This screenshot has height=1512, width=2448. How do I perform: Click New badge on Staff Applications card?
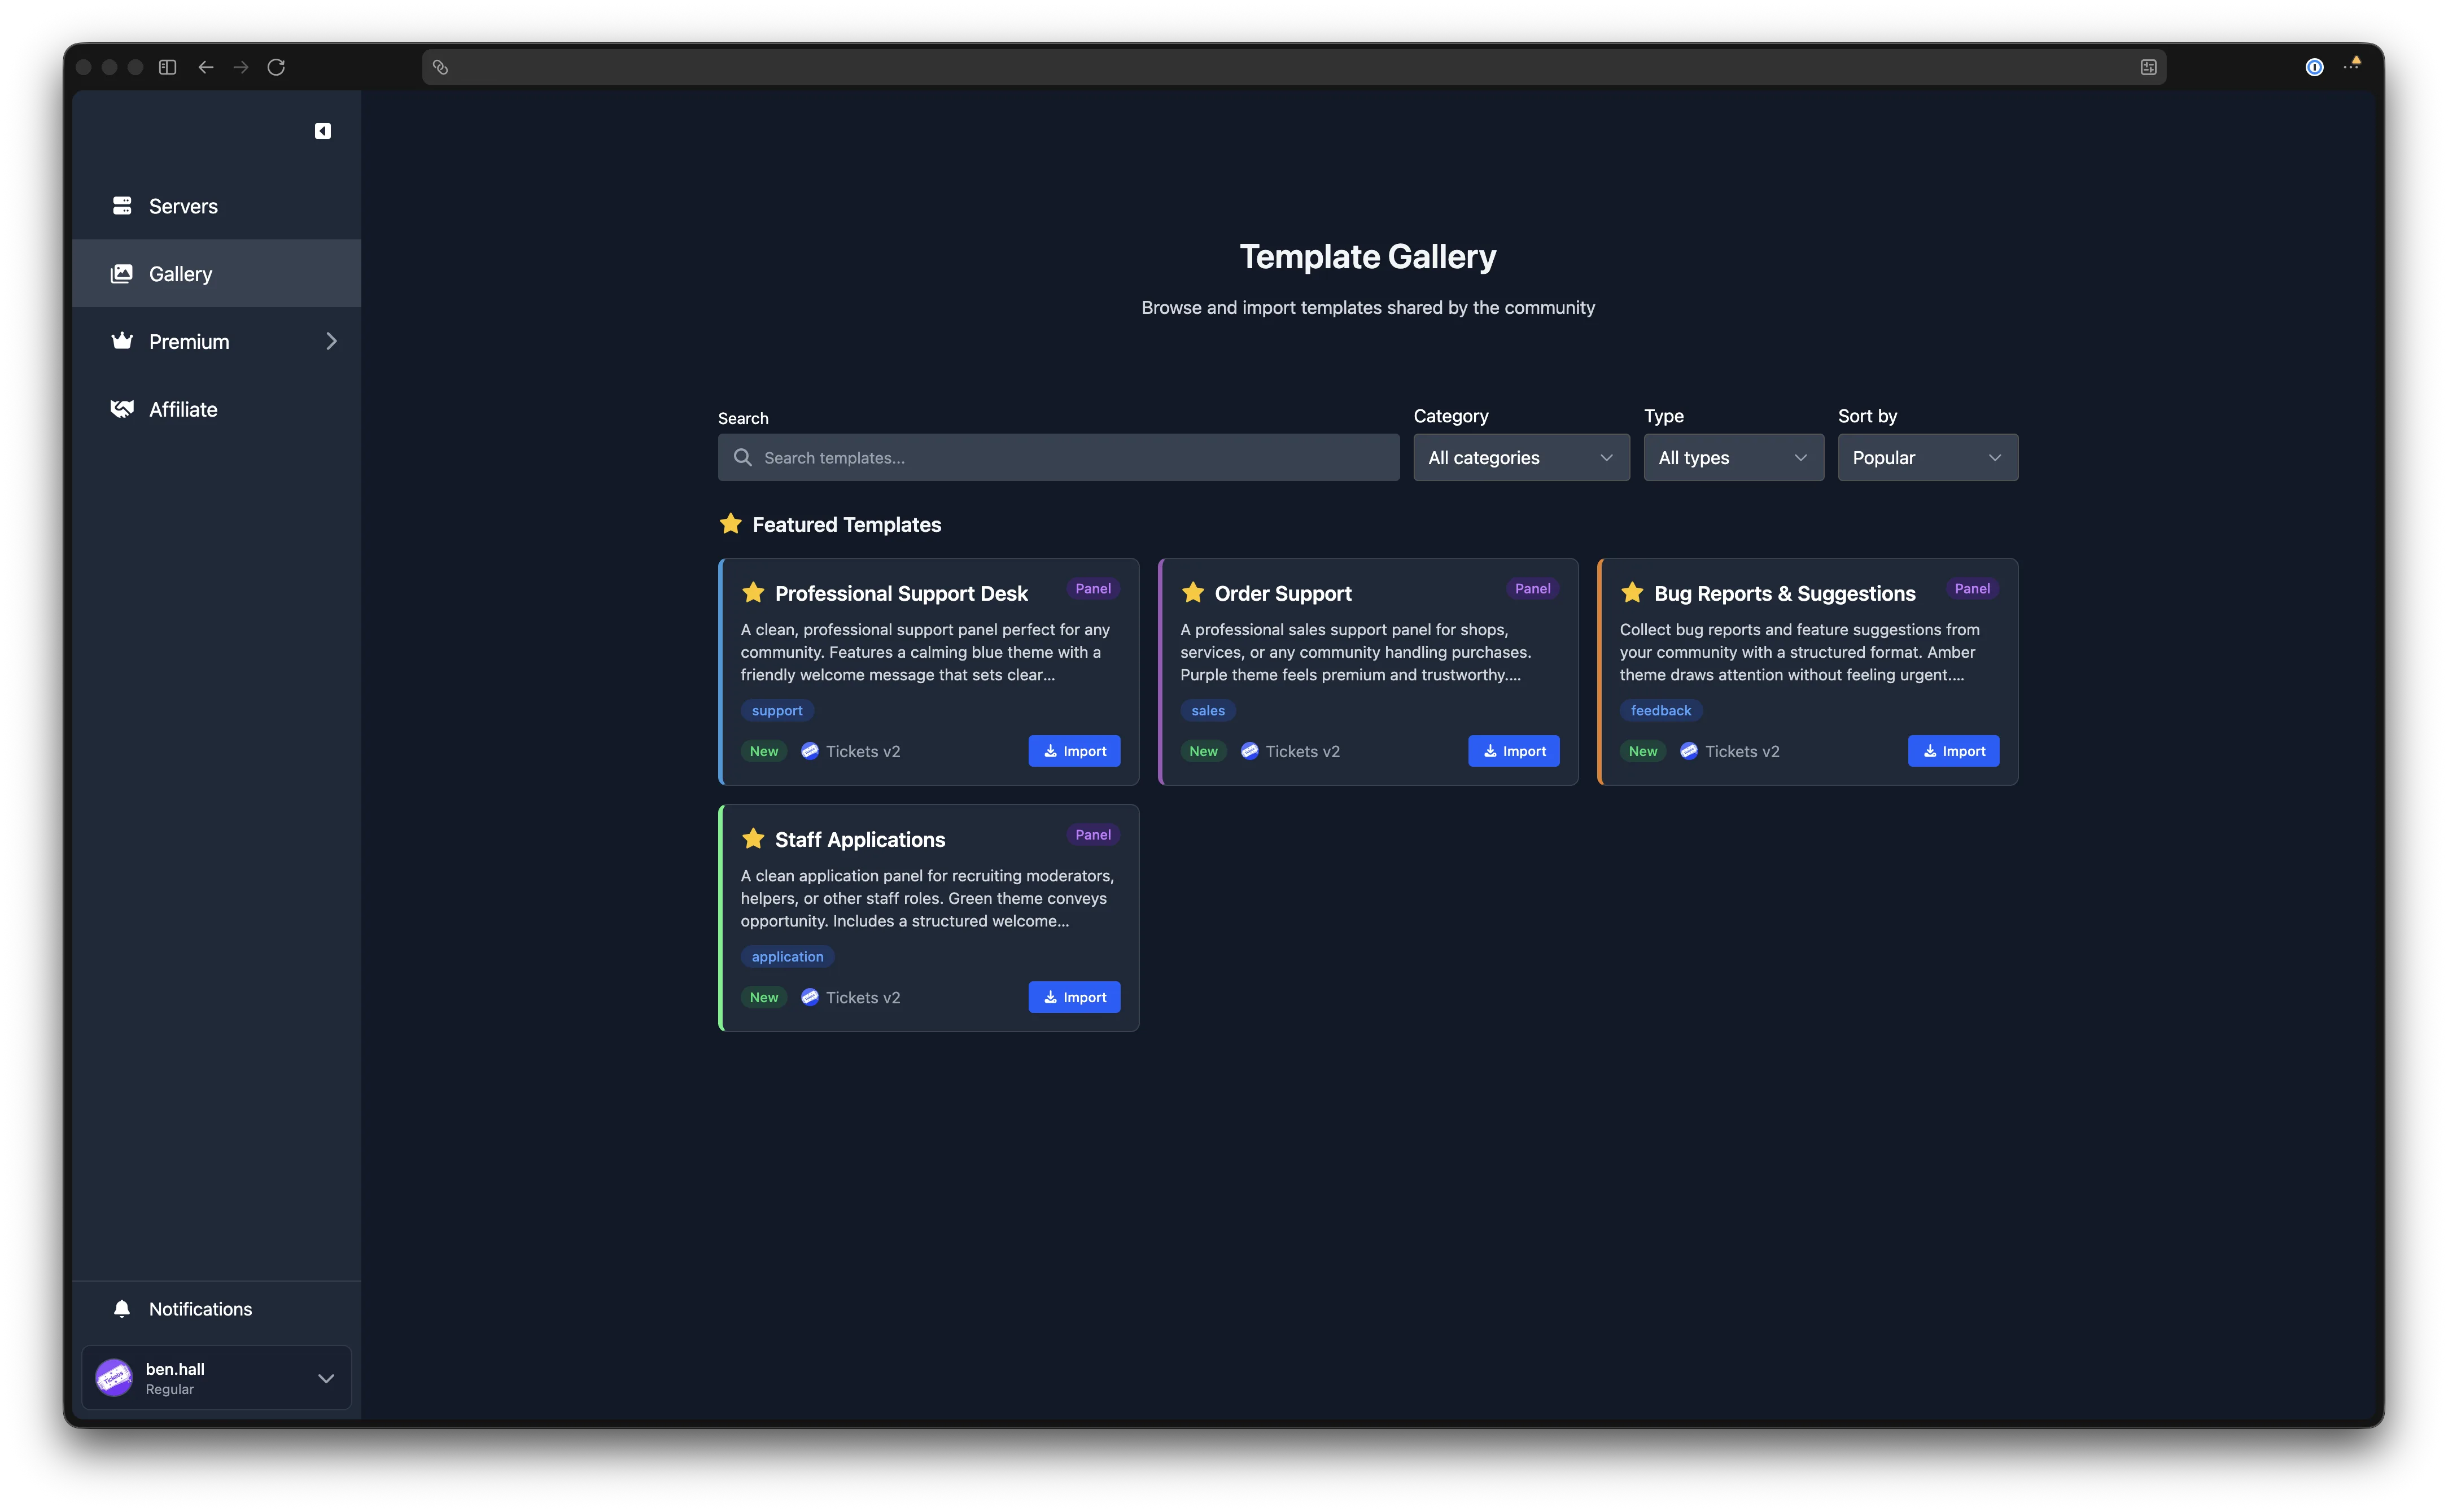764,997
